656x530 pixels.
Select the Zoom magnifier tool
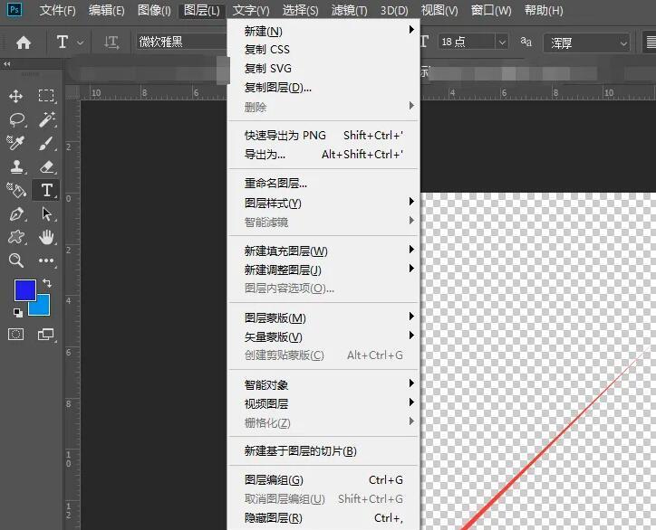pyautogui.click(x=16, y=260)
